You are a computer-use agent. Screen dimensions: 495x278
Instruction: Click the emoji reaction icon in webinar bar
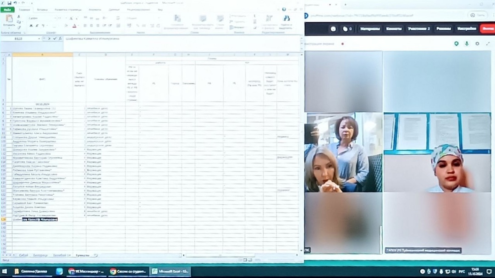point(333,29)
